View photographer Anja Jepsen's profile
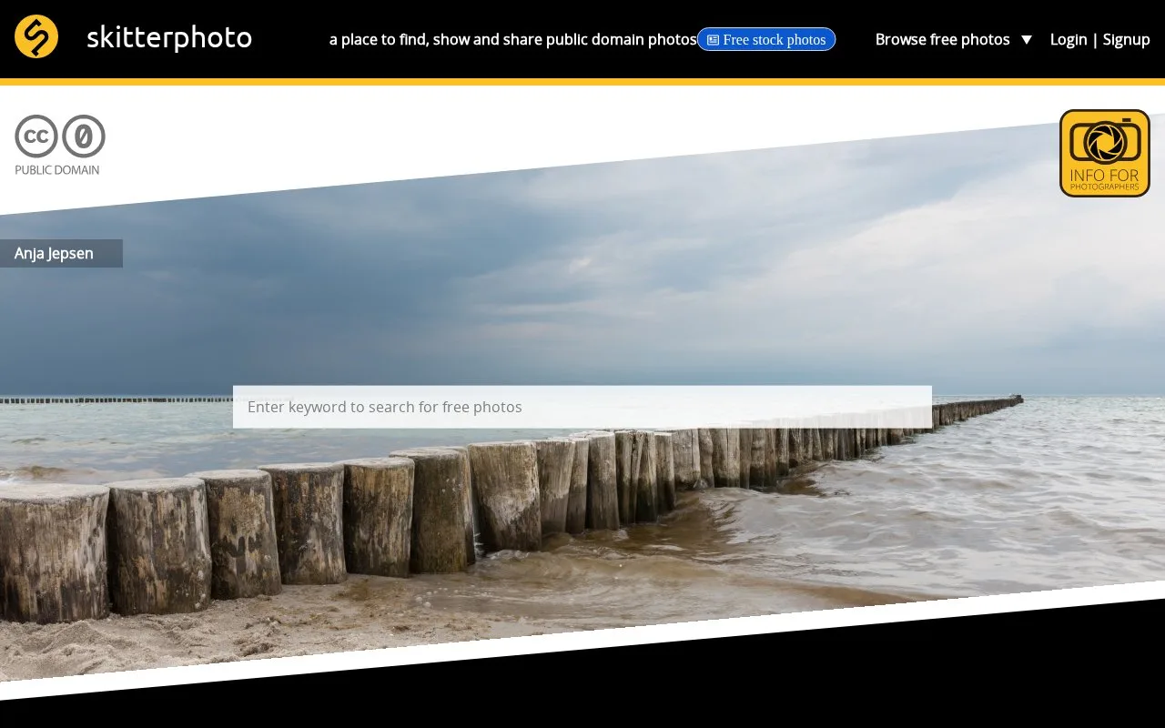This screenshot has height=728, width=1165. pyautogui.click(x=54, y=253)
